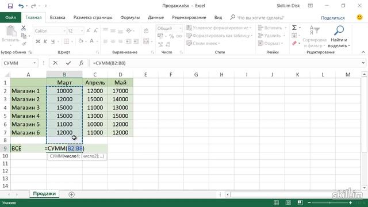Click Merge and Center icon
This screenshot has height=207, width=368.
click(x=146, y=41)
